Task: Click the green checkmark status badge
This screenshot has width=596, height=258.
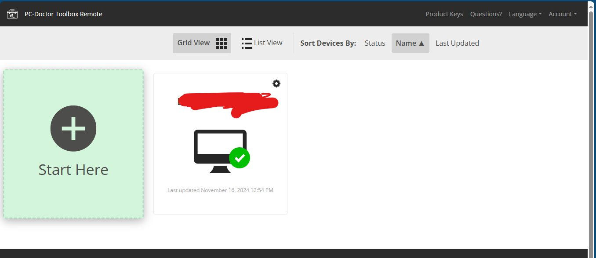Action: pyautogui.click(x=240, y=158)
